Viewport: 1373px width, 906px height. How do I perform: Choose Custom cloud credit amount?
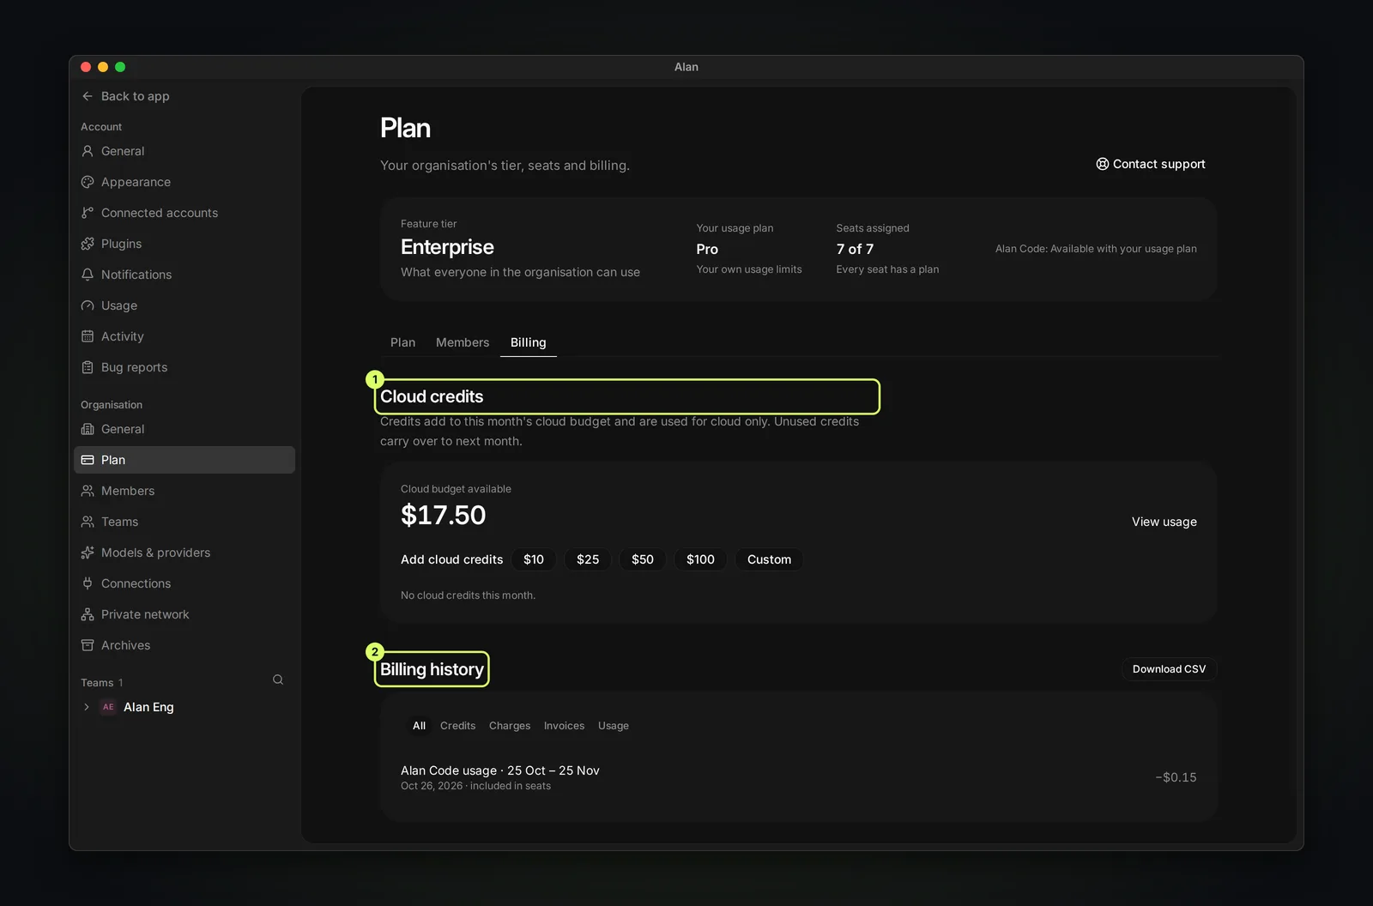[x=769, y=559]
